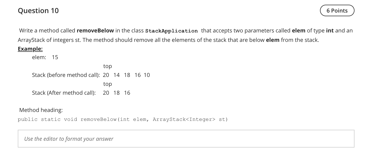The width and height of the screenshot is (366, 158).
Task: Select the top label above stack values
Action: click(x=108, y=66)
